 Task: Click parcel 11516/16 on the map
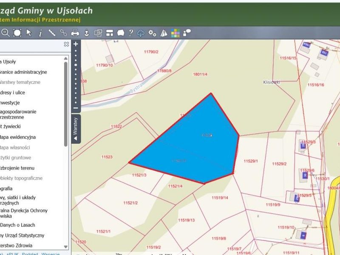click(316, 85)
